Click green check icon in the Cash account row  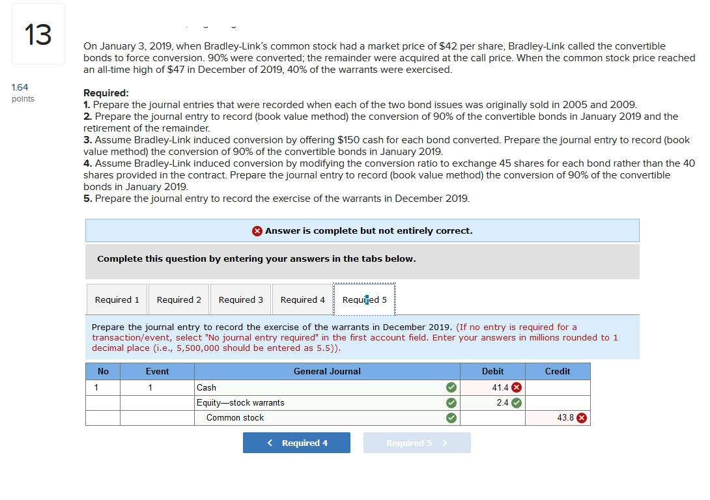pyautogui.click(x=451, y=387)
